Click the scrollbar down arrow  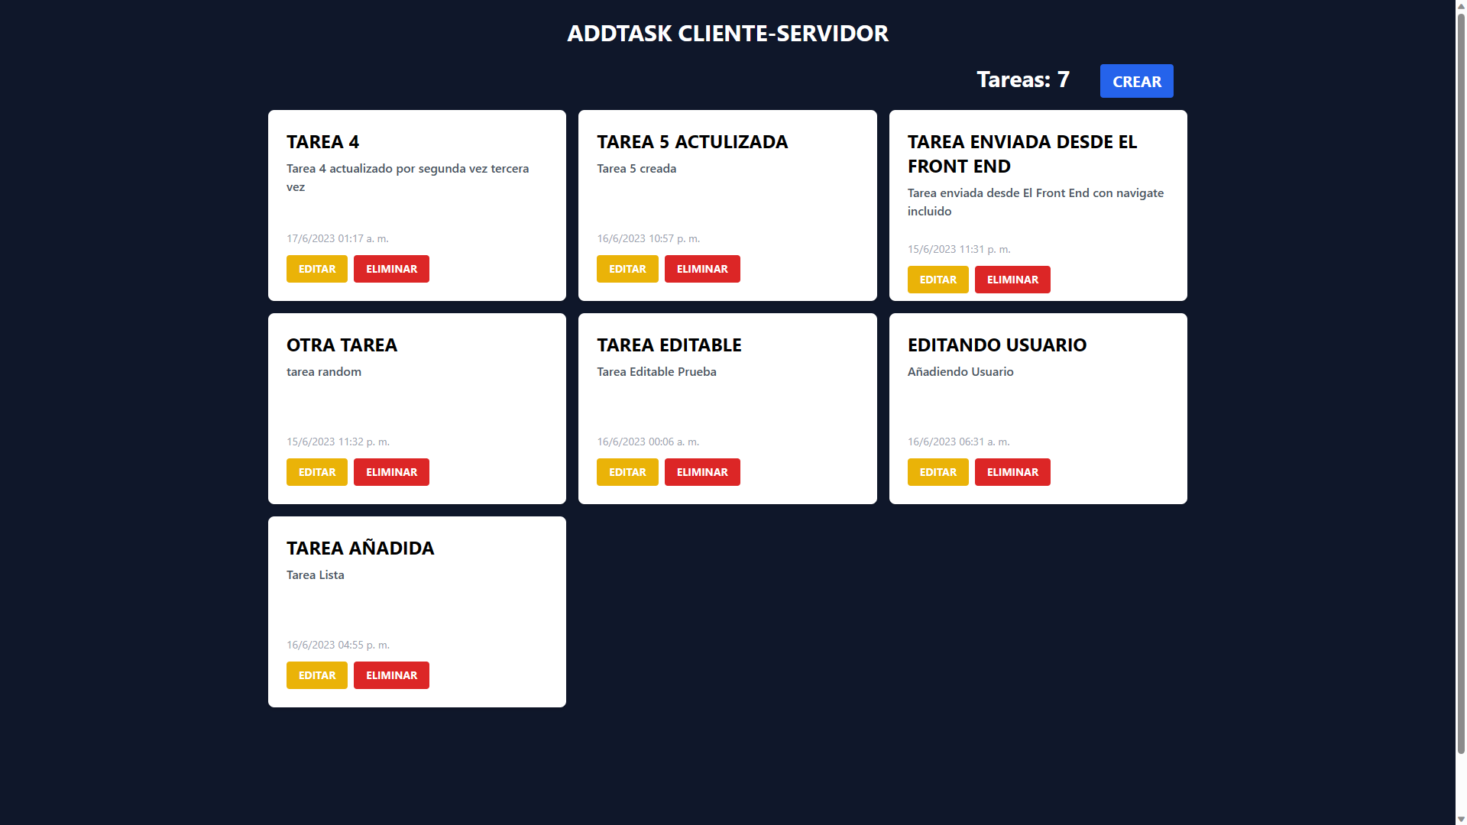1461,819
